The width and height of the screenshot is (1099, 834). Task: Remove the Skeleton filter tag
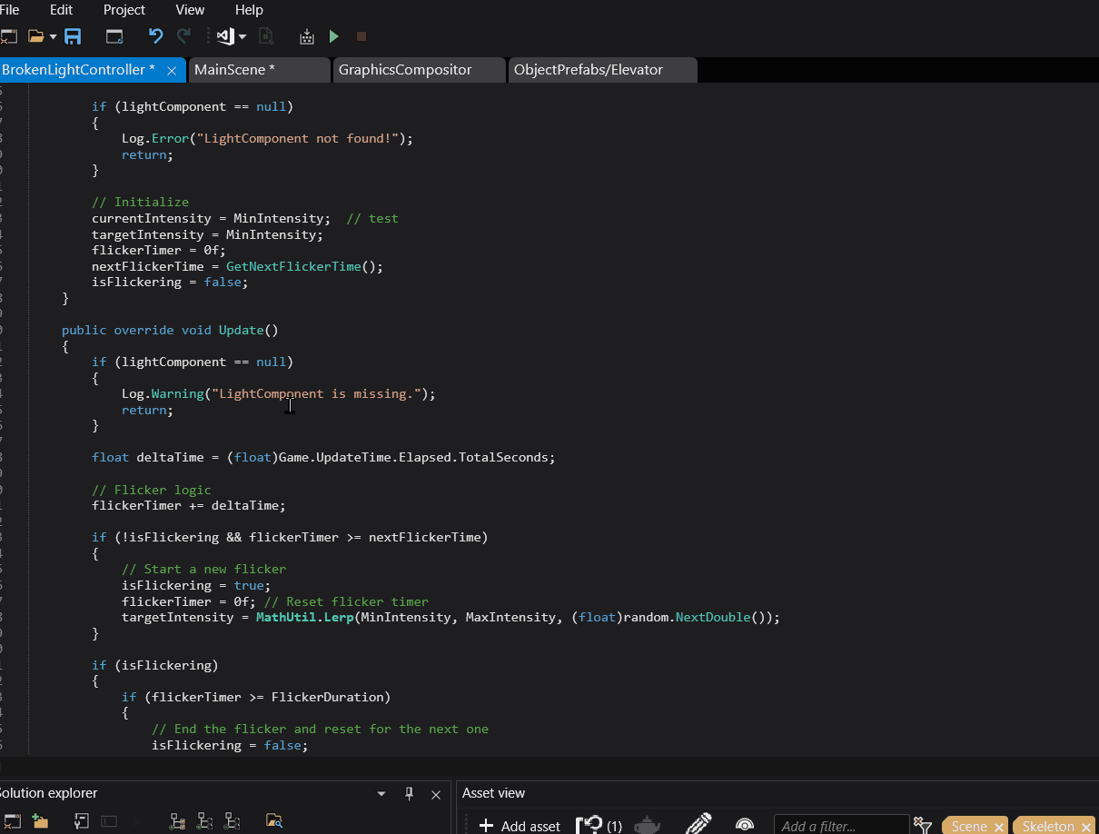point(1086,827)
